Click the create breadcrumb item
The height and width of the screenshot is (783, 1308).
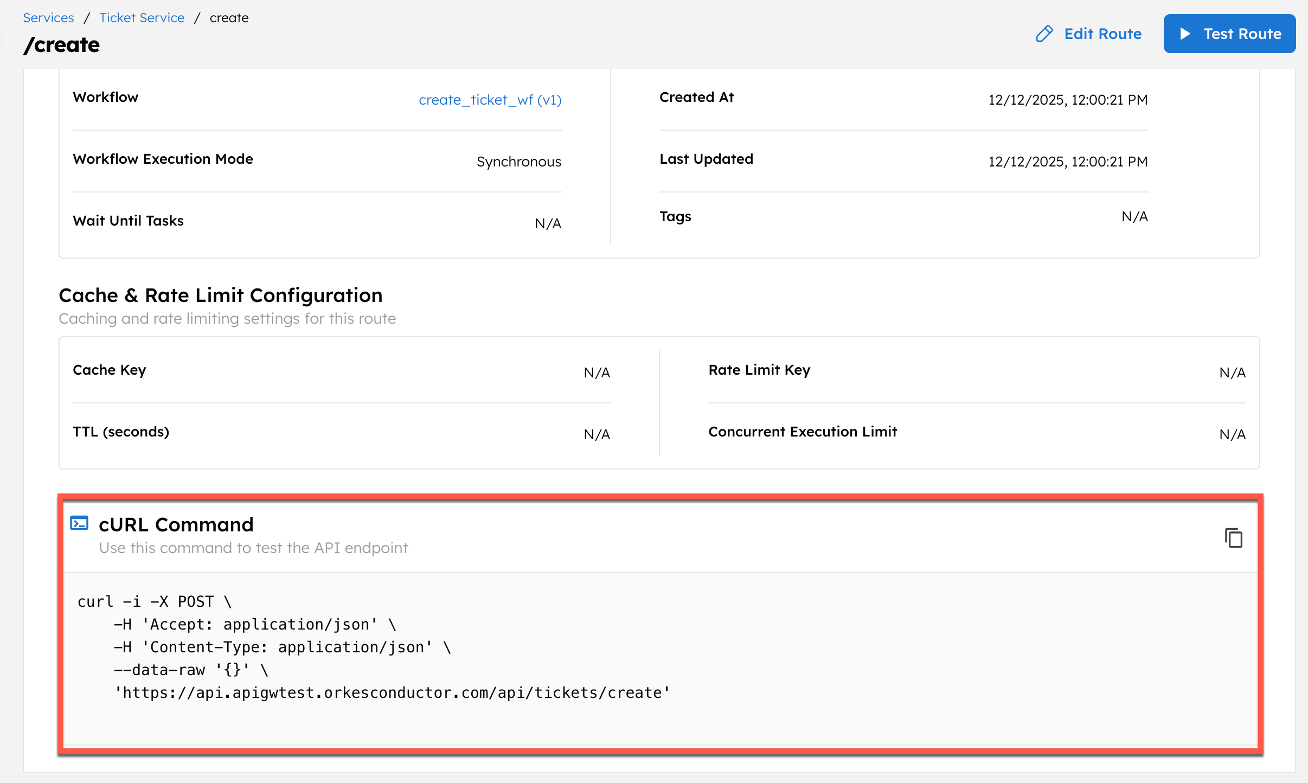click(229, 18)
